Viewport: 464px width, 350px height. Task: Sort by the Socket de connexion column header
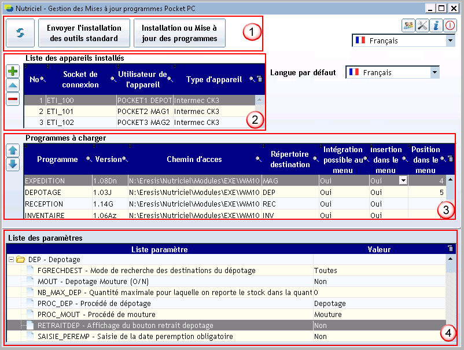[80, 79]
